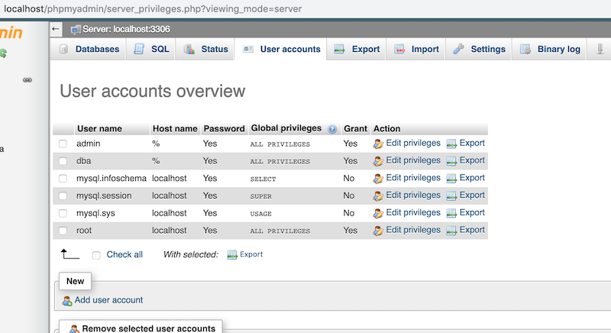
Task: Click the Add user account link
Action: 108,300
